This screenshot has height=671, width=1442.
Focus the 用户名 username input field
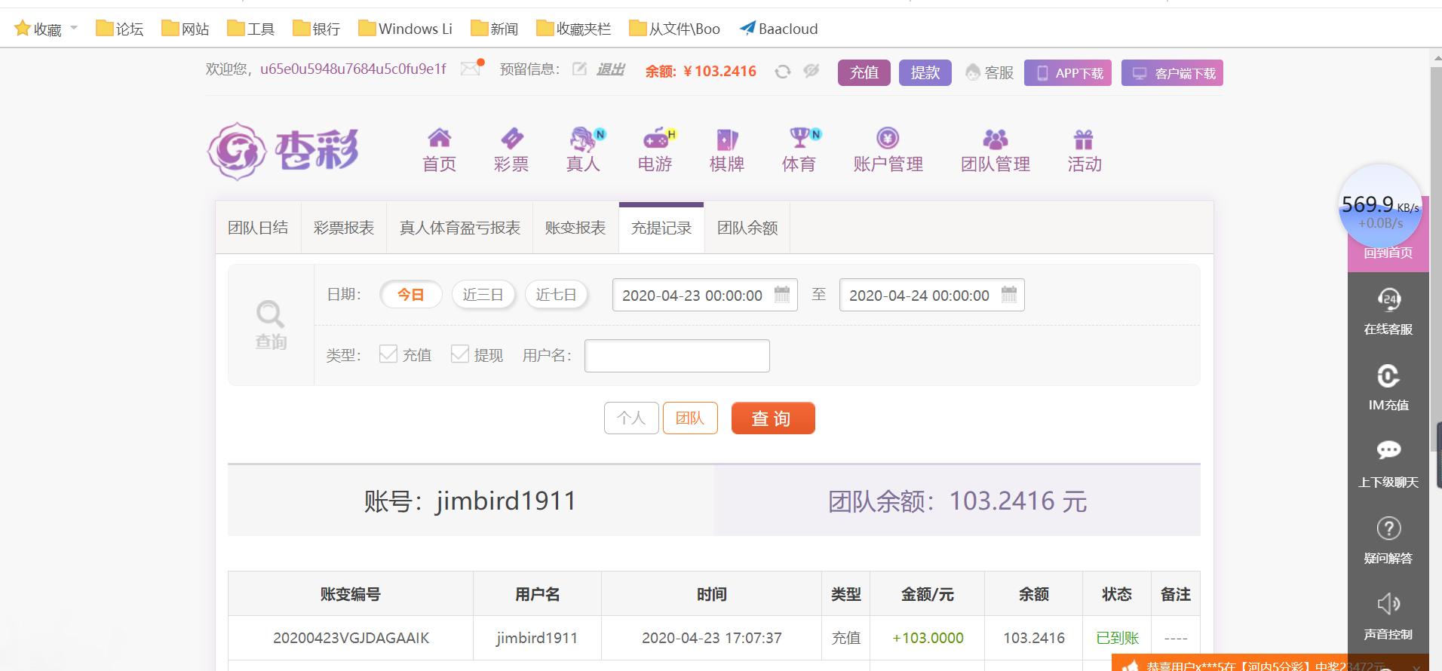[x=677, y=356]
